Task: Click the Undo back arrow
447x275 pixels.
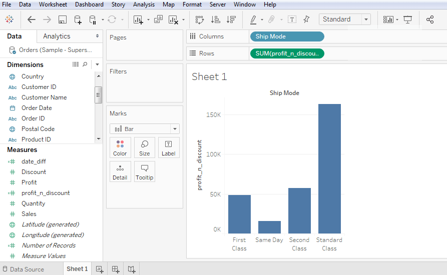Action: click(x=32, y=19)
